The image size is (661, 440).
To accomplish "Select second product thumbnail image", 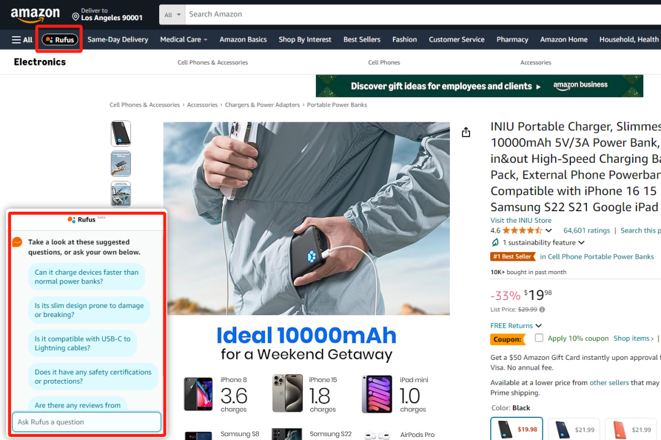I will pos(121,163).
